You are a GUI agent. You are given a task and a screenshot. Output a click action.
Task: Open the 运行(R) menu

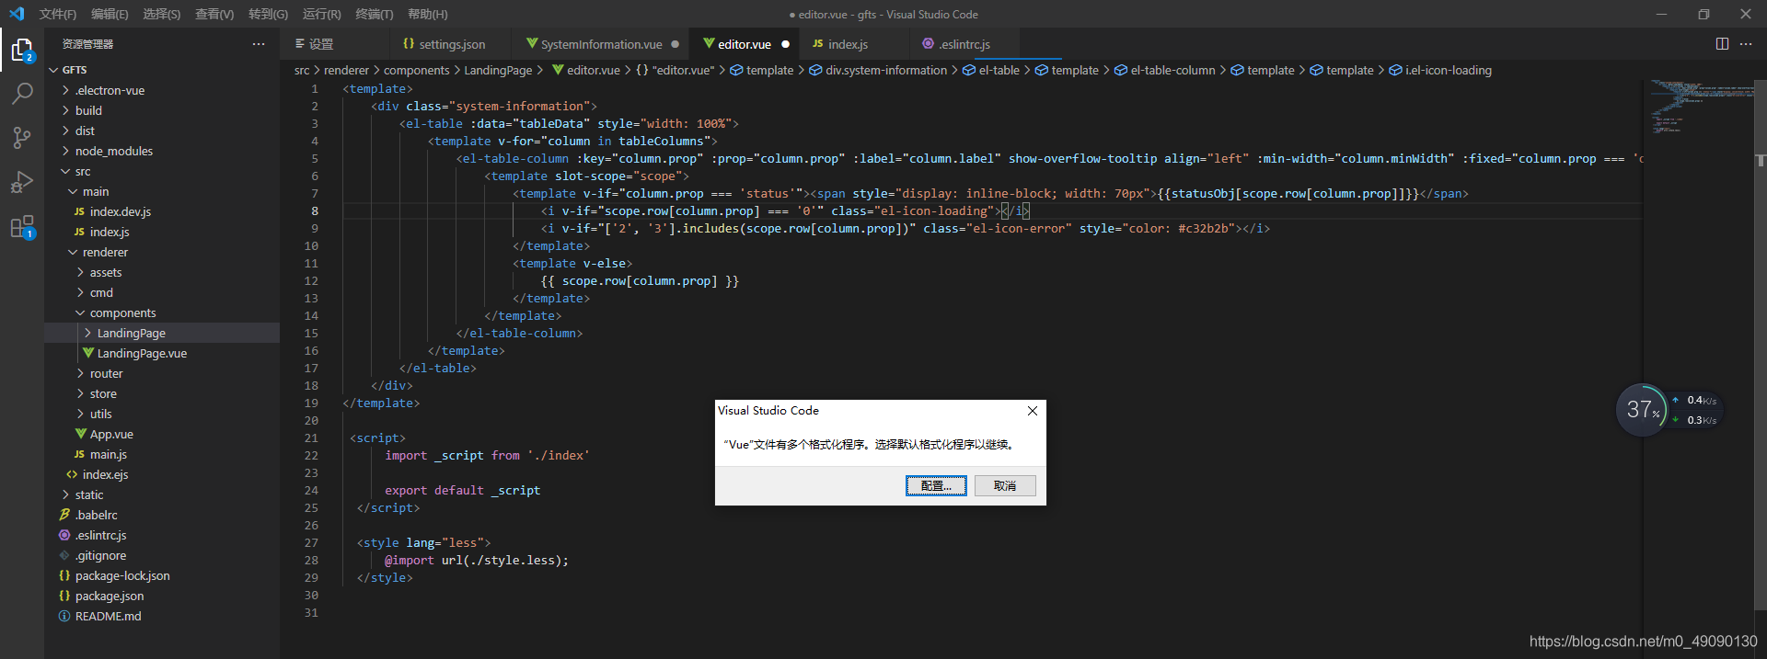tap(321, 14)
